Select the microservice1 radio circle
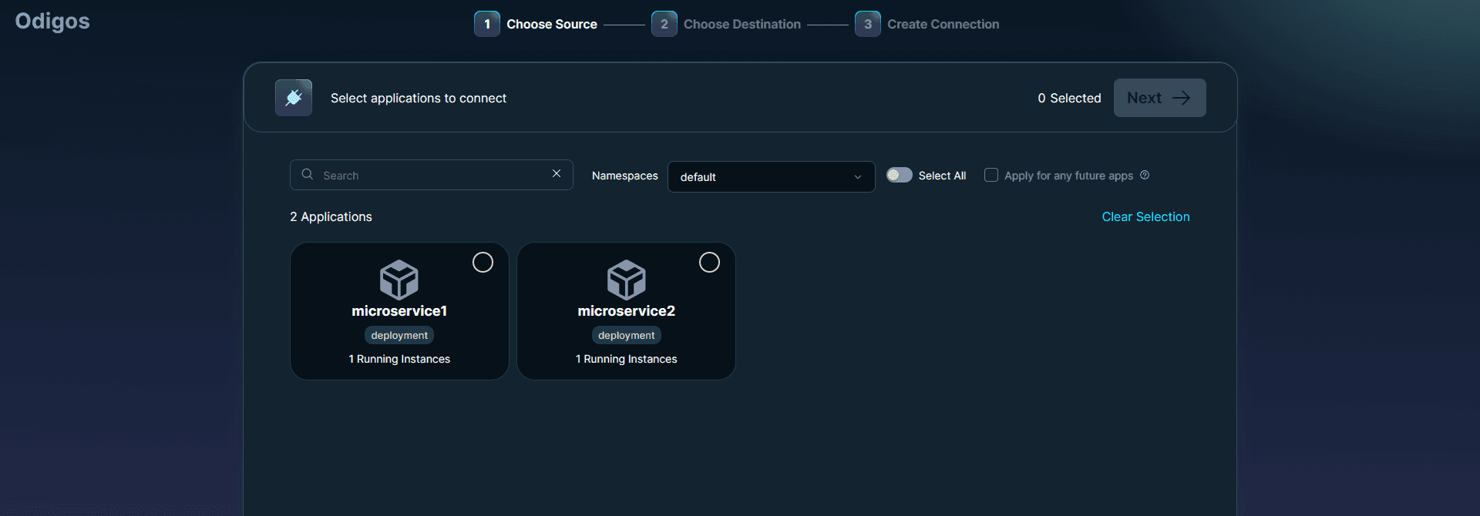 pos(483,263)
